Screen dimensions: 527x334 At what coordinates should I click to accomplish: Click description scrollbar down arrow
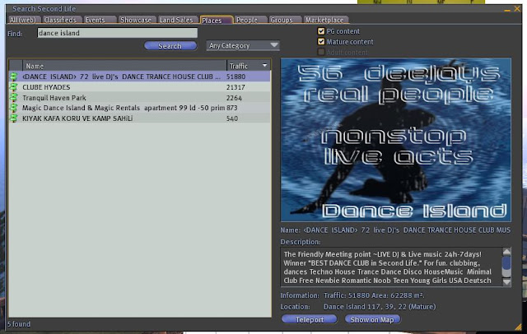(506, 282)
